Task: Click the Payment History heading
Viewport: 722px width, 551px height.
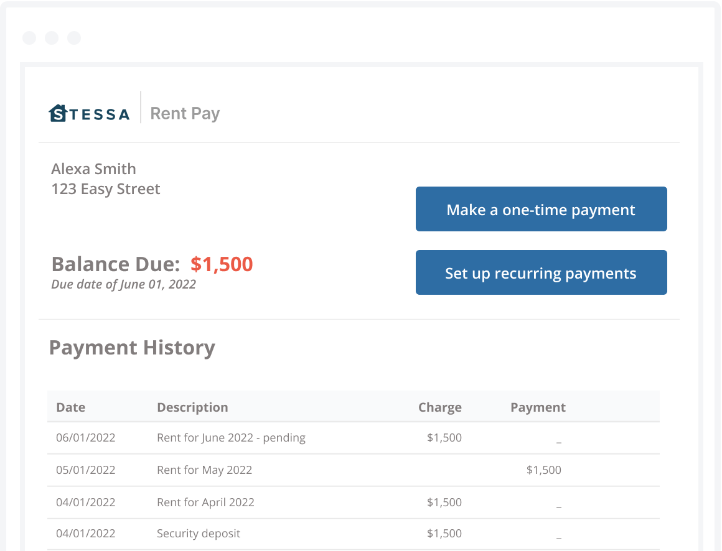Action: point(133,348)
